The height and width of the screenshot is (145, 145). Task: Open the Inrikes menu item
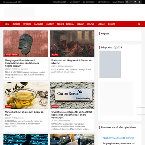click(16, 24)
